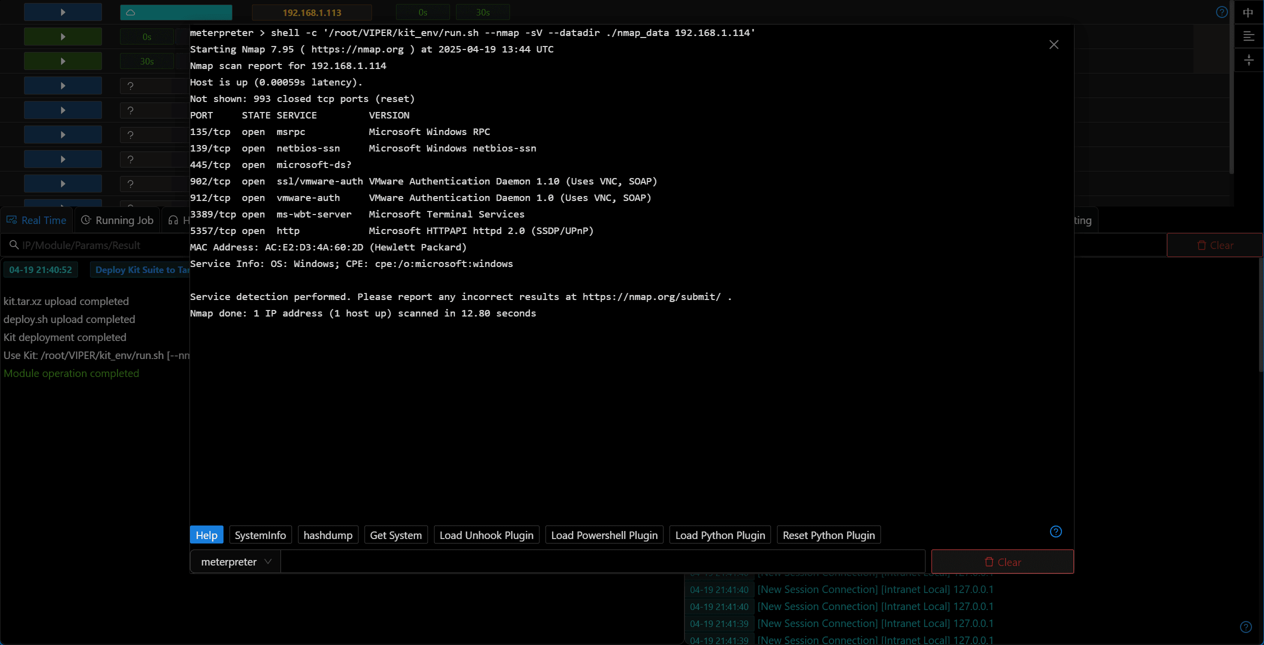Viewport: 1264px width, 645px height.
Task: Switch to the Running Job tab
Action: pyautogui.click(x=117, y=220)
